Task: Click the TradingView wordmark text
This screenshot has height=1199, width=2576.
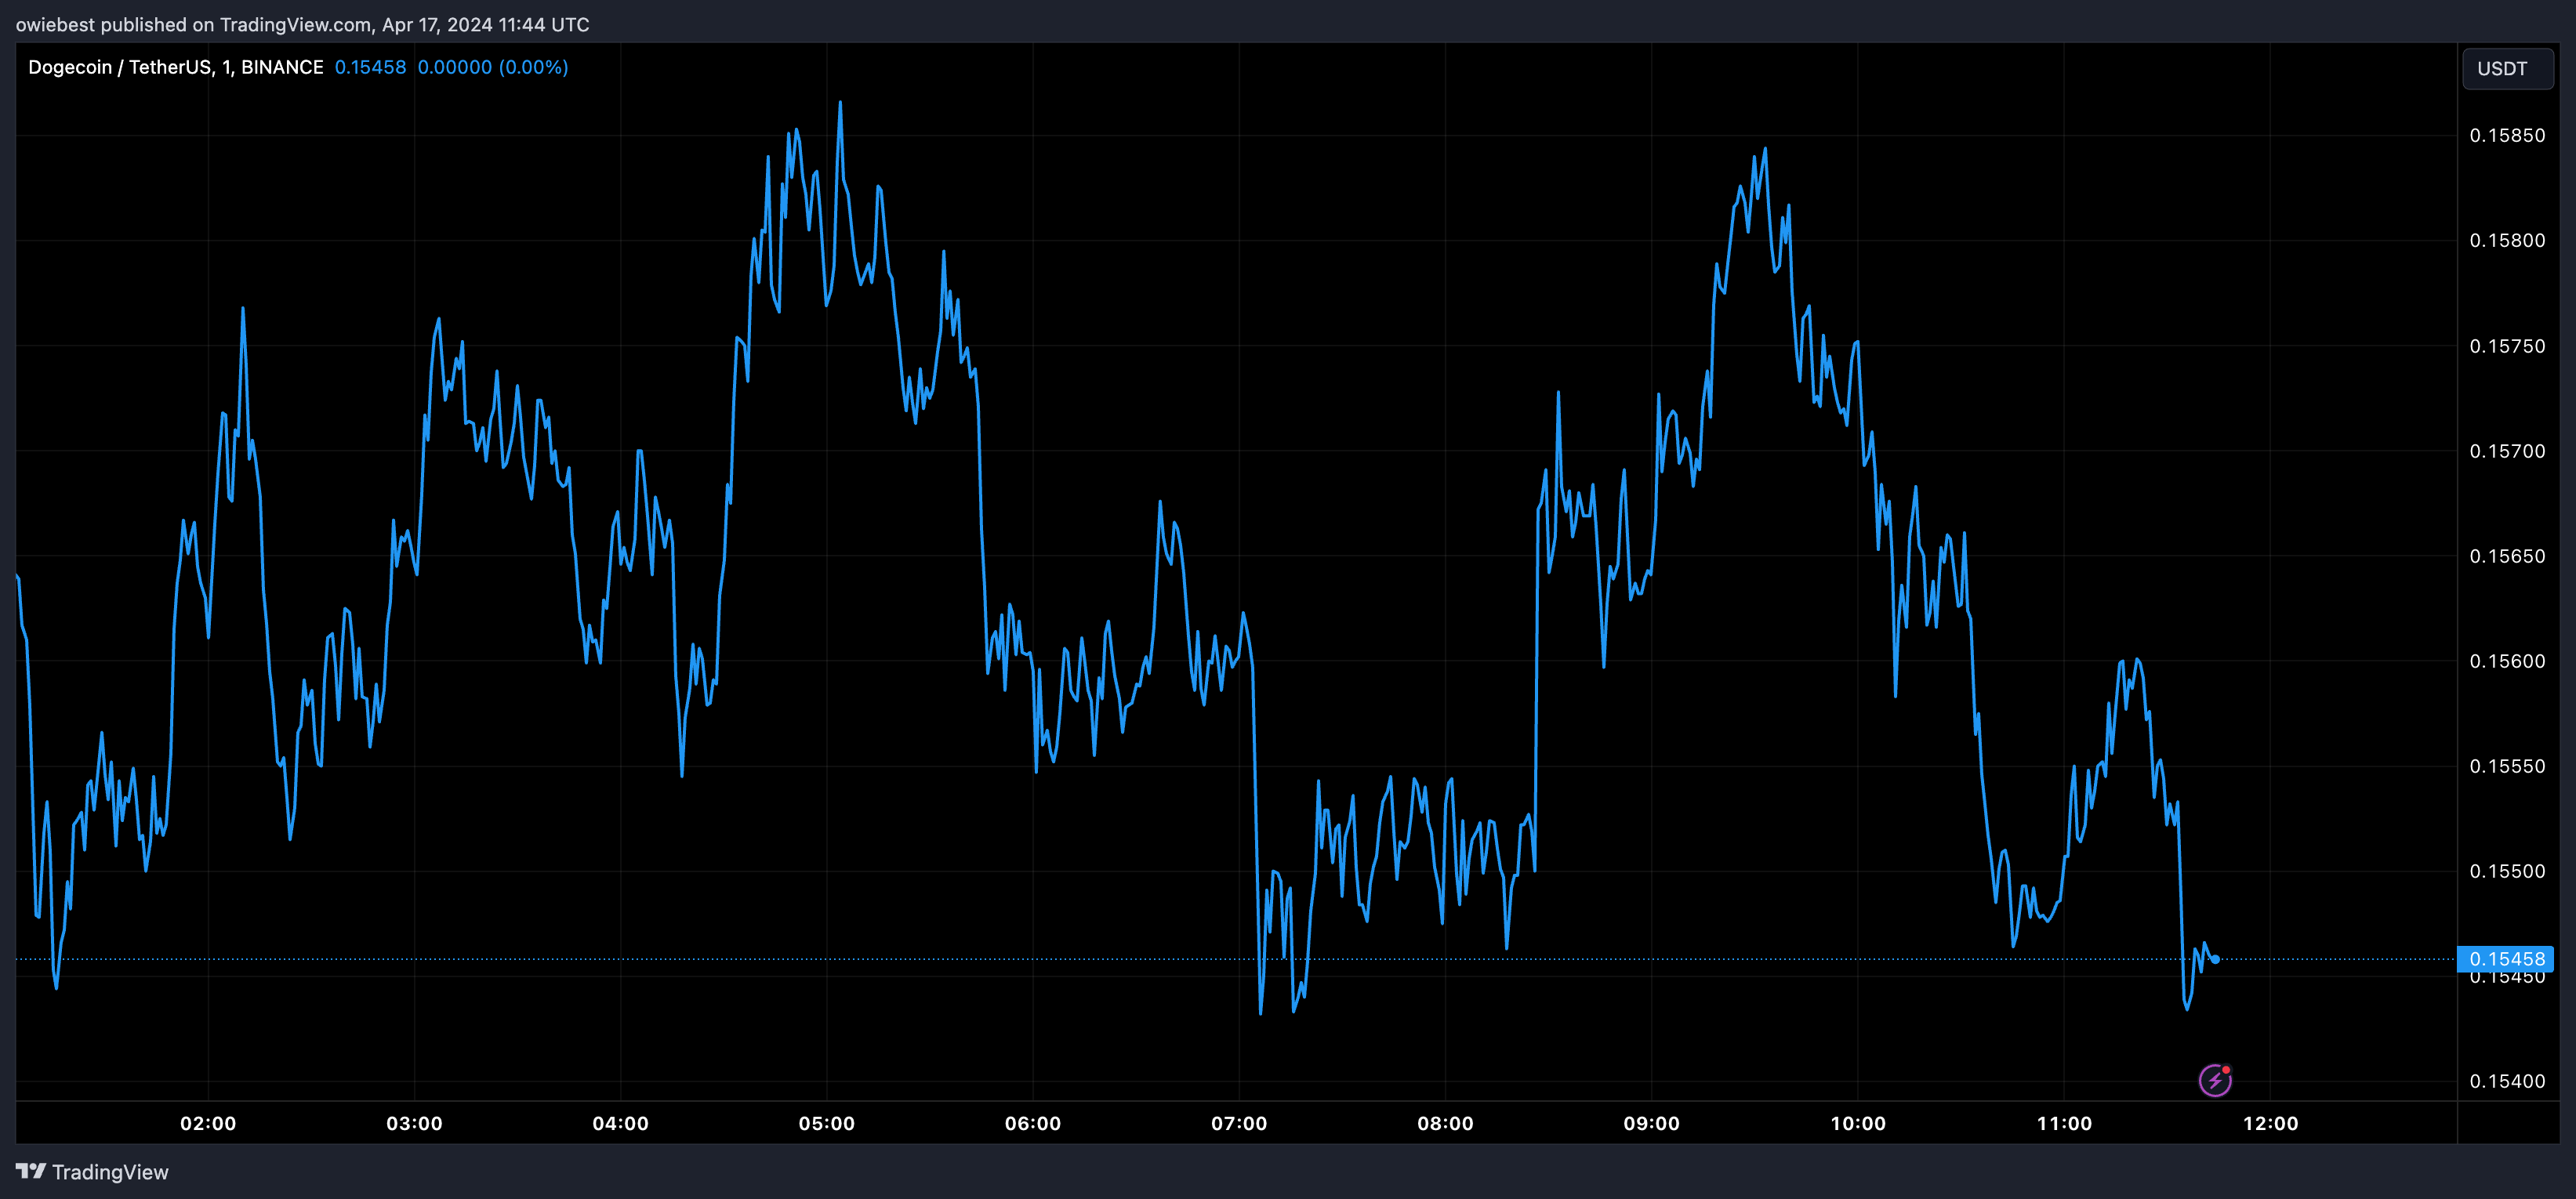Action: coord(110,1172)
